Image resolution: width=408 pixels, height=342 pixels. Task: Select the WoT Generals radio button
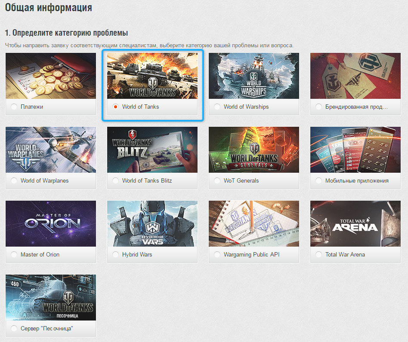[217, 181]
